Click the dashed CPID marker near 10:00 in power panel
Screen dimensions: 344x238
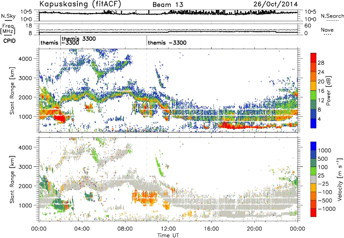147,91
